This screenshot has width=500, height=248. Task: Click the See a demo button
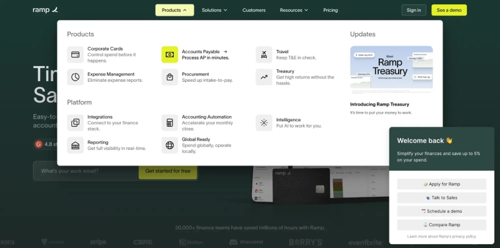(449, 10)
